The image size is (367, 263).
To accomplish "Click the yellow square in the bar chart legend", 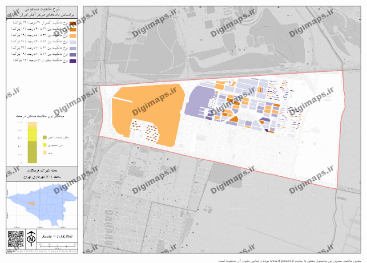I will (45, 145).
